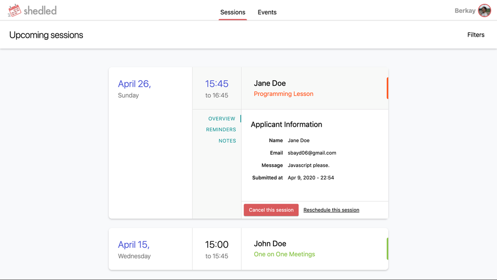497x280 pixels.
Task: Click the orange Programming Lesson color bar
Action: tap(387, 88)
